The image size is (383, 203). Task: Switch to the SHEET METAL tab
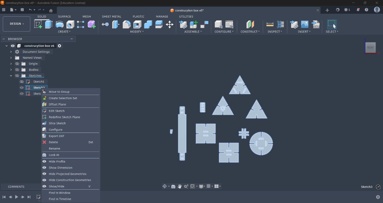[x=111, y=16]
